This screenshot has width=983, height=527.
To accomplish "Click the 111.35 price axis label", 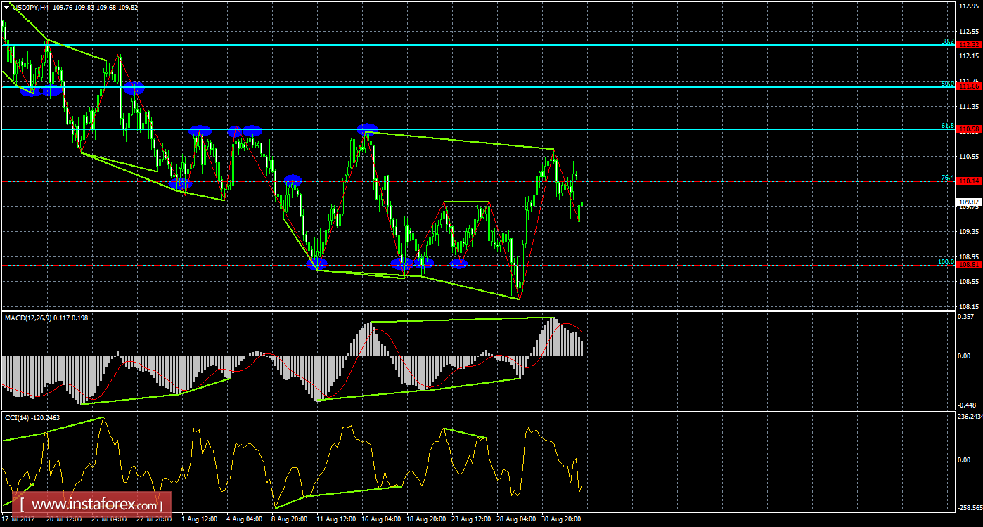I will 969,107.
